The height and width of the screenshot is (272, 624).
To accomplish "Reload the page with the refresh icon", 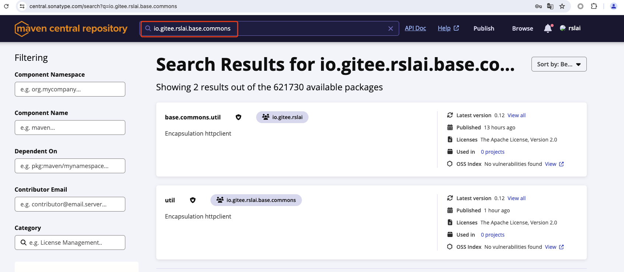I will pyautogui.click(x=6, y=6).
